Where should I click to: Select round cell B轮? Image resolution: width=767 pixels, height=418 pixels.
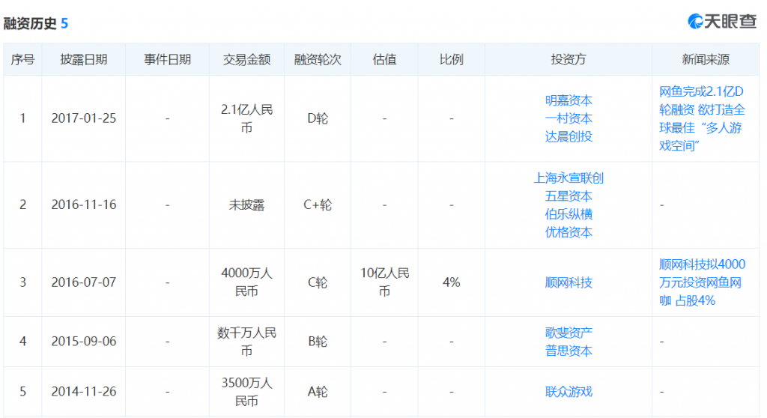pos(318,341)
